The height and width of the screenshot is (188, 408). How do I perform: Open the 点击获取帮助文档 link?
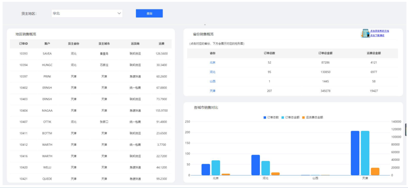point(379,31)
